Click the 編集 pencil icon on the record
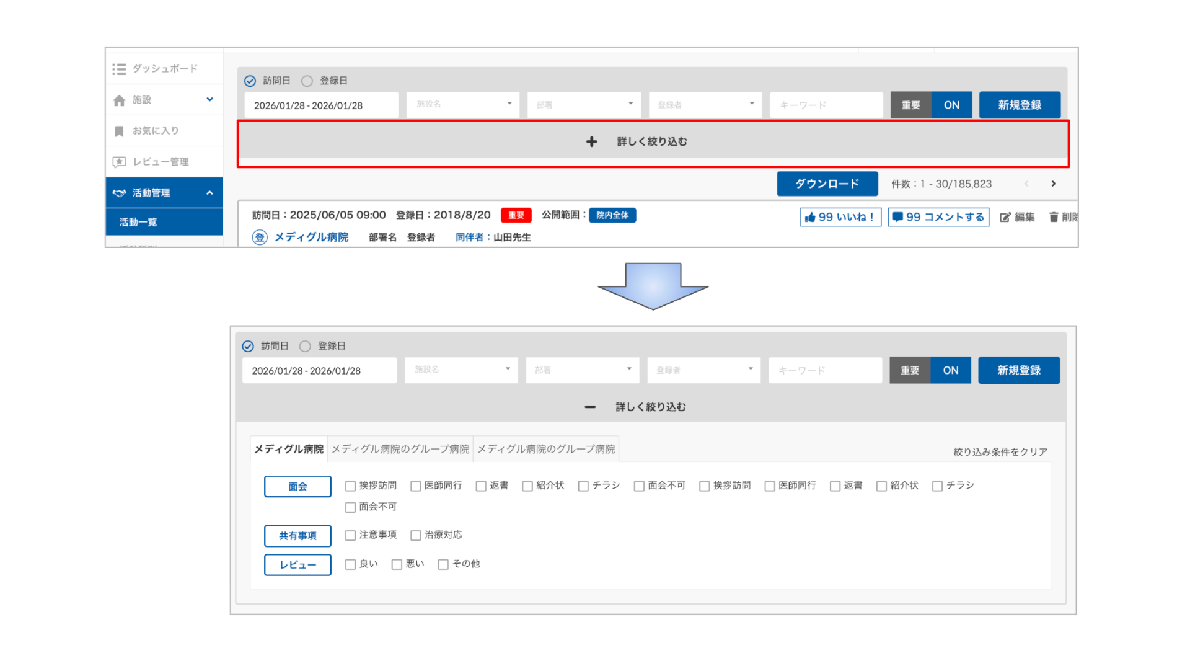The height and width of the screenshot is (666, 1190). point(1005,217)
